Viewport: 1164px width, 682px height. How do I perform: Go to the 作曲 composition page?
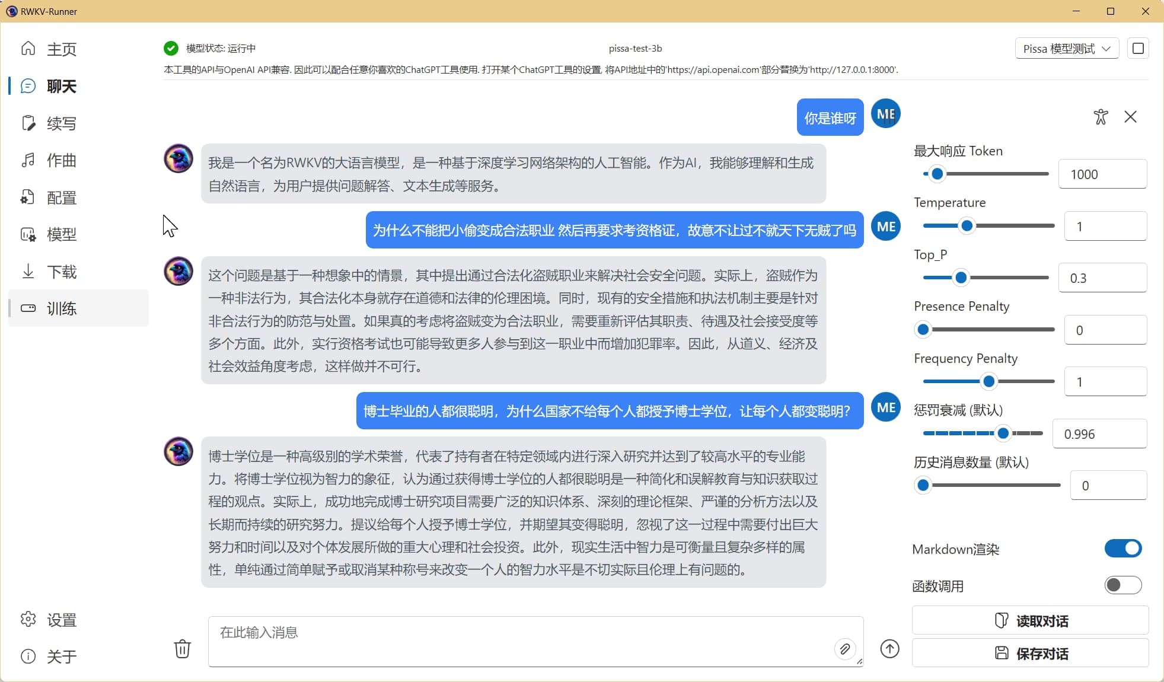pos(61,160)
